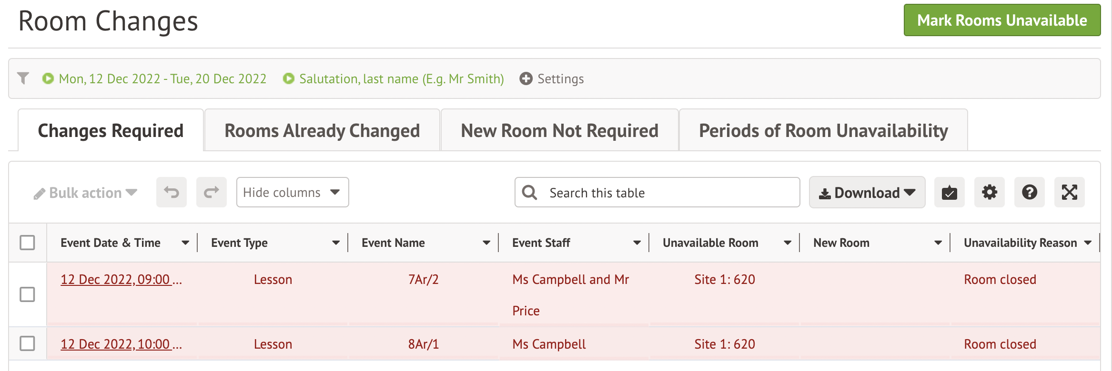Click the undo arrow icon
1112x371 pixels.
[172, 192]
